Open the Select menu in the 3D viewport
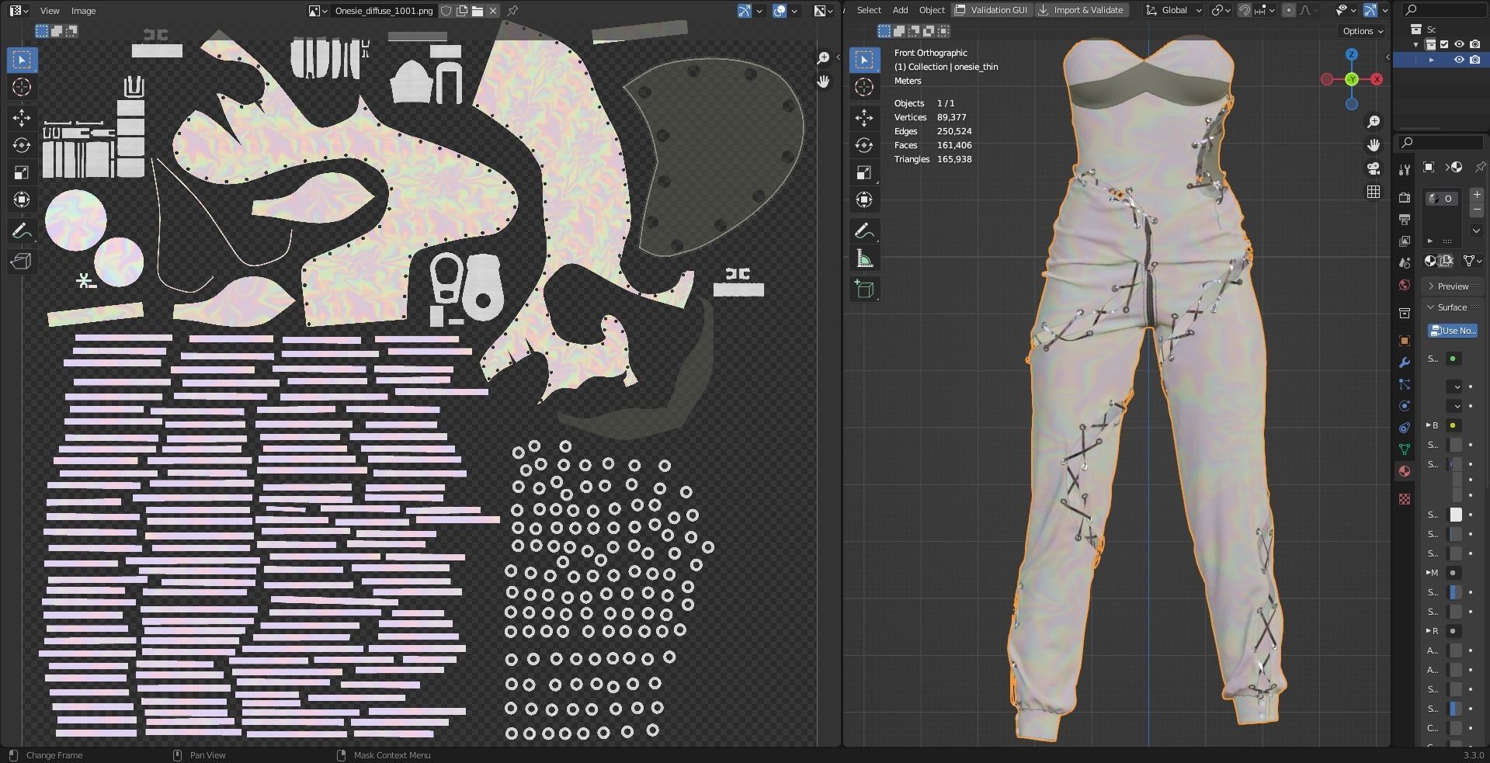 869,10
